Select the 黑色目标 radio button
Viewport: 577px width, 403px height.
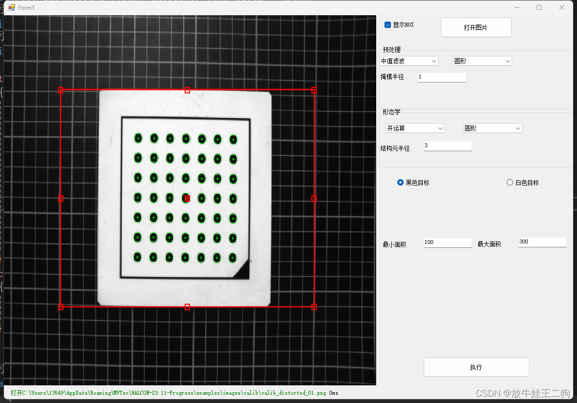tap(400, 182)
